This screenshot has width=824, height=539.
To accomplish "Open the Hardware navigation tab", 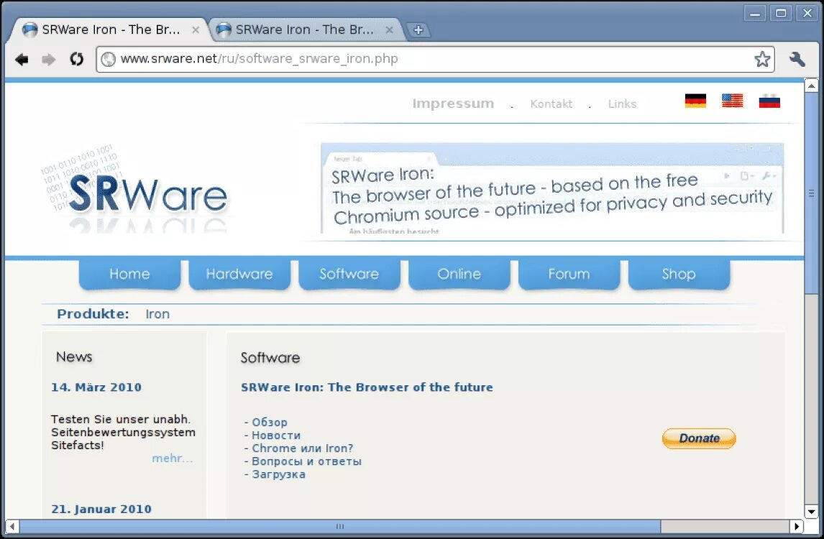I will 239,275.
